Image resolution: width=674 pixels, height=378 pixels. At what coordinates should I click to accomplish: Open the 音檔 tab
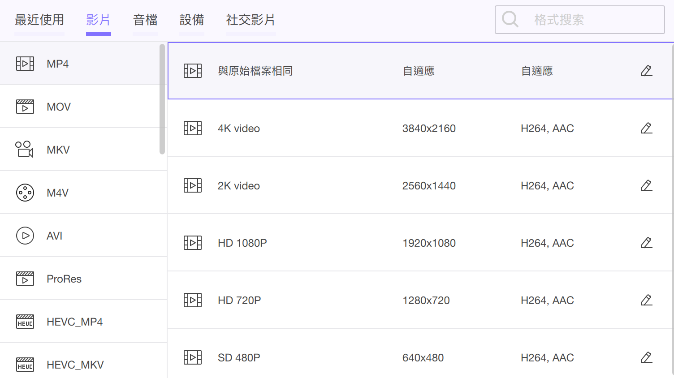point(145,20)
